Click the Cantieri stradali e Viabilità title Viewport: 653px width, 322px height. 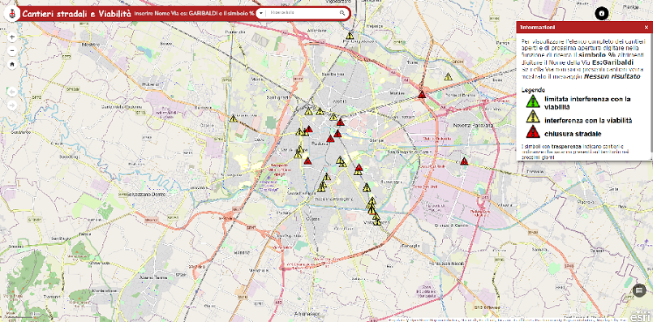pos(76,14)
